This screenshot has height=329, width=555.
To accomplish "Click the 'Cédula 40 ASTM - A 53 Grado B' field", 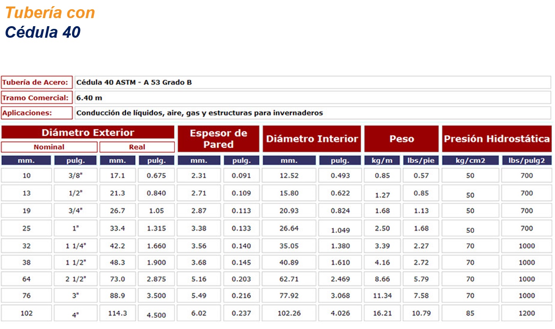I will (x=312, y=82).
